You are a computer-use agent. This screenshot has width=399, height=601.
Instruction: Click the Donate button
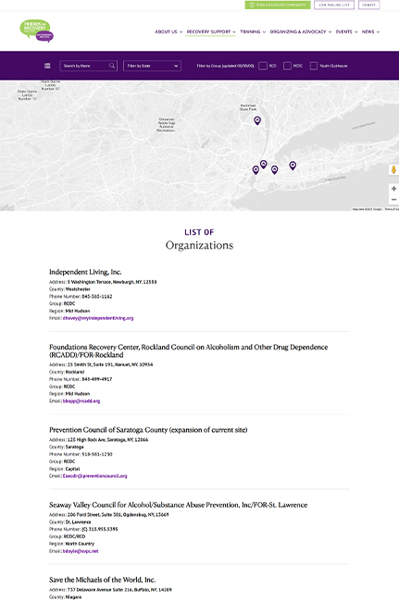(x=368, y=5)
